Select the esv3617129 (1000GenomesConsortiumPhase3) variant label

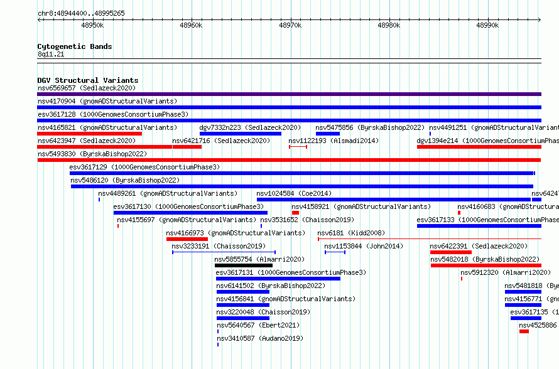[144, 167]
